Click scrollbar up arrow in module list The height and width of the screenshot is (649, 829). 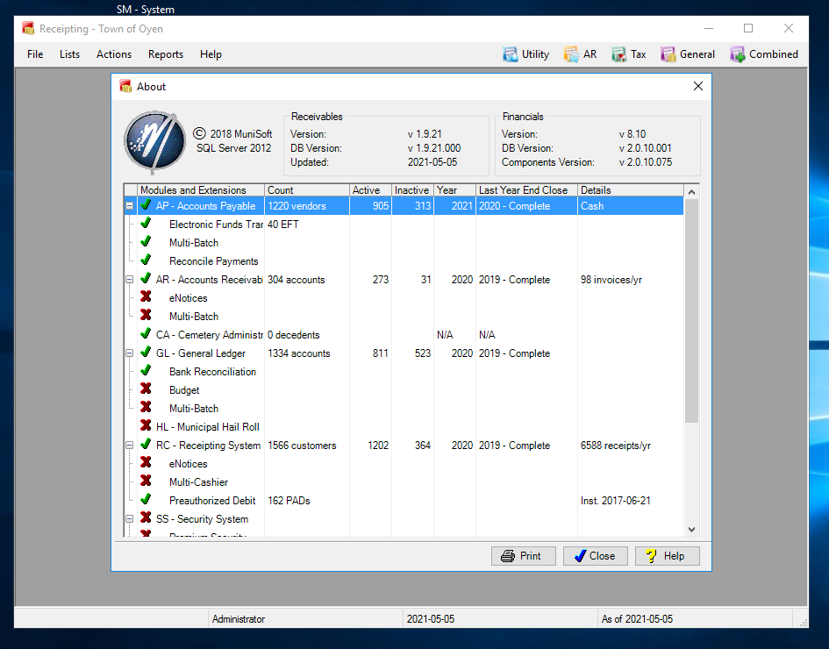click(691, 192)
